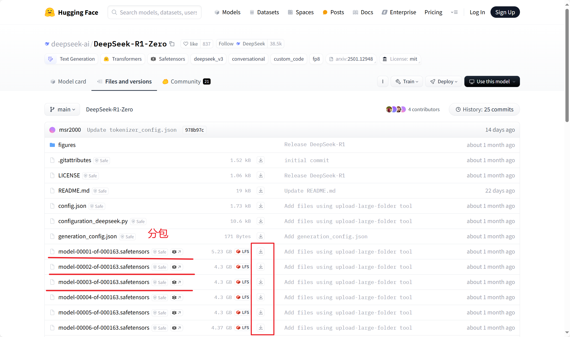This screenshot has width=570, height=337.
Task: Download the .gitattributes file
Action: (x=261, y=160)
